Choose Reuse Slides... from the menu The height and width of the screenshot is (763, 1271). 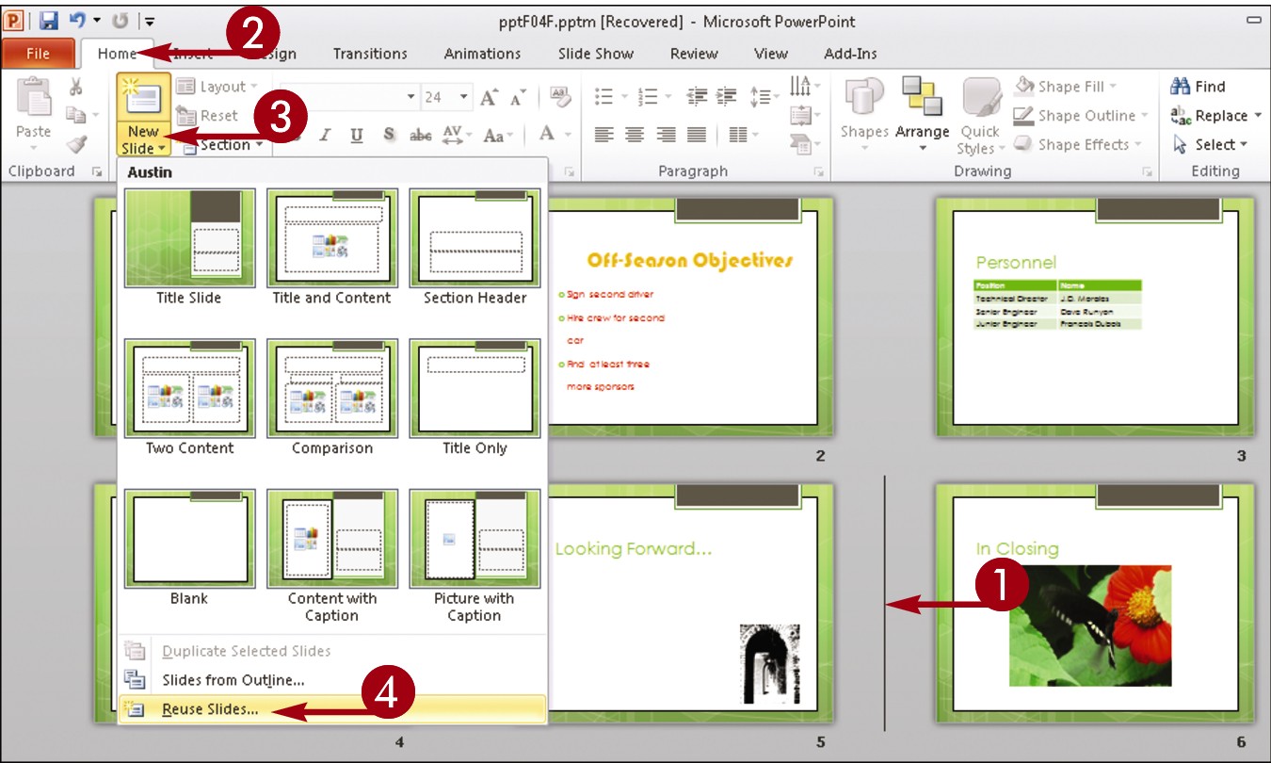point(332,709)
